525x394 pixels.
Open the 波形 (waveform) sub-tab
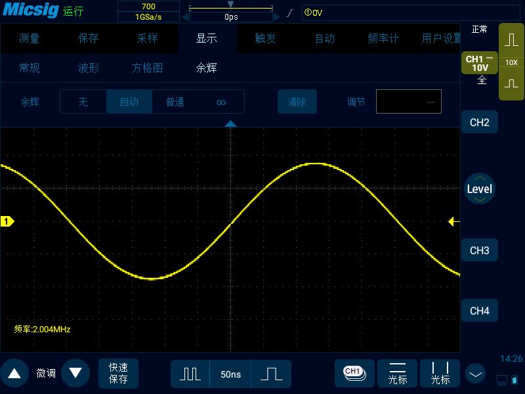pyautogui.click(x=89, y=68)
